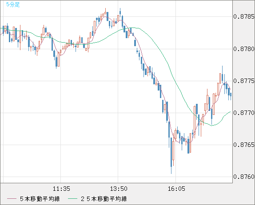This screenshot has height=205, width=255.
Task: Click the 11:35 time axis label
Action: point(61,189)
